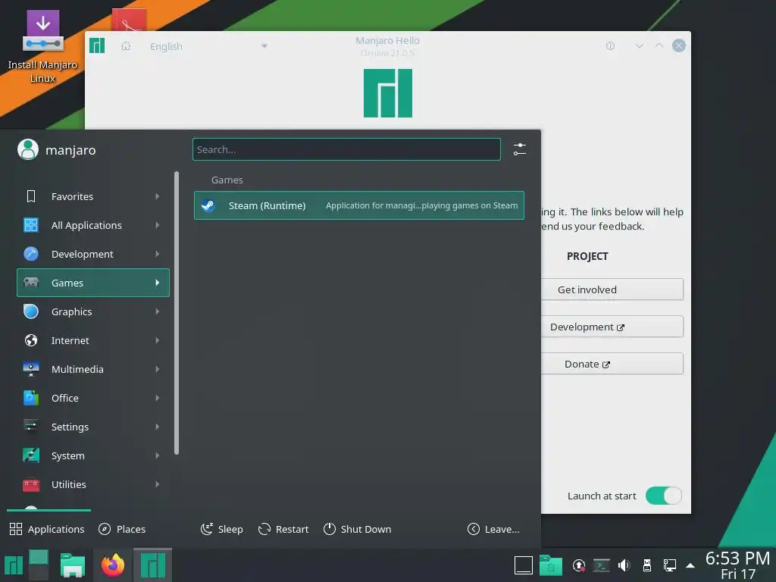Open the removable devices tray icon
The image size is (776, 582).
647,565
